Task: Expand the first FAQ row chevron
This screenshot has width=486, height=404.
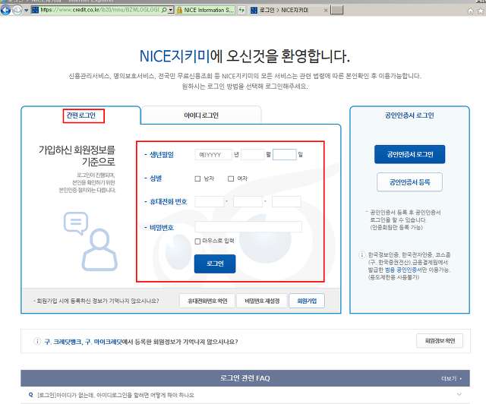Action: tap(459, 394)
